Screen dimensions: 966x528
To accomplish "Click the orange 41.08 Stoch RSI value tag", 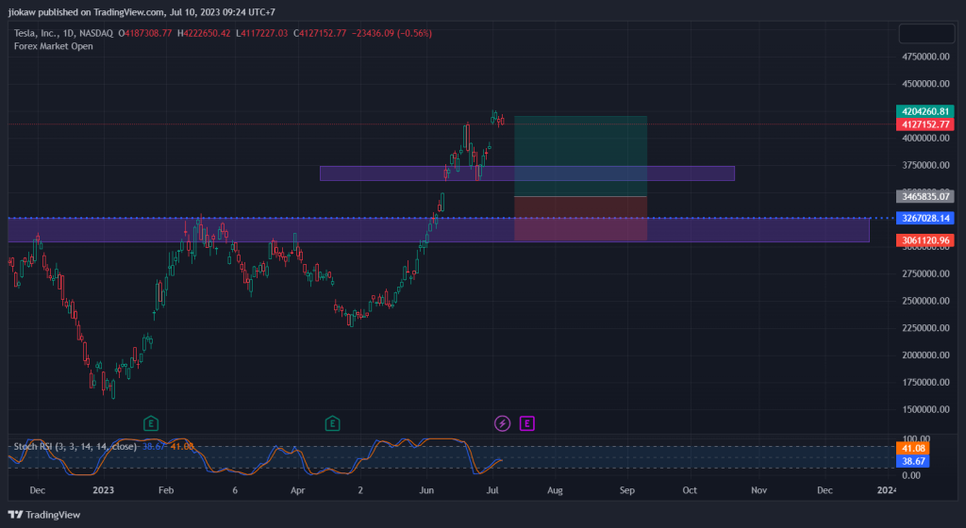I will [x=912, y=448].
